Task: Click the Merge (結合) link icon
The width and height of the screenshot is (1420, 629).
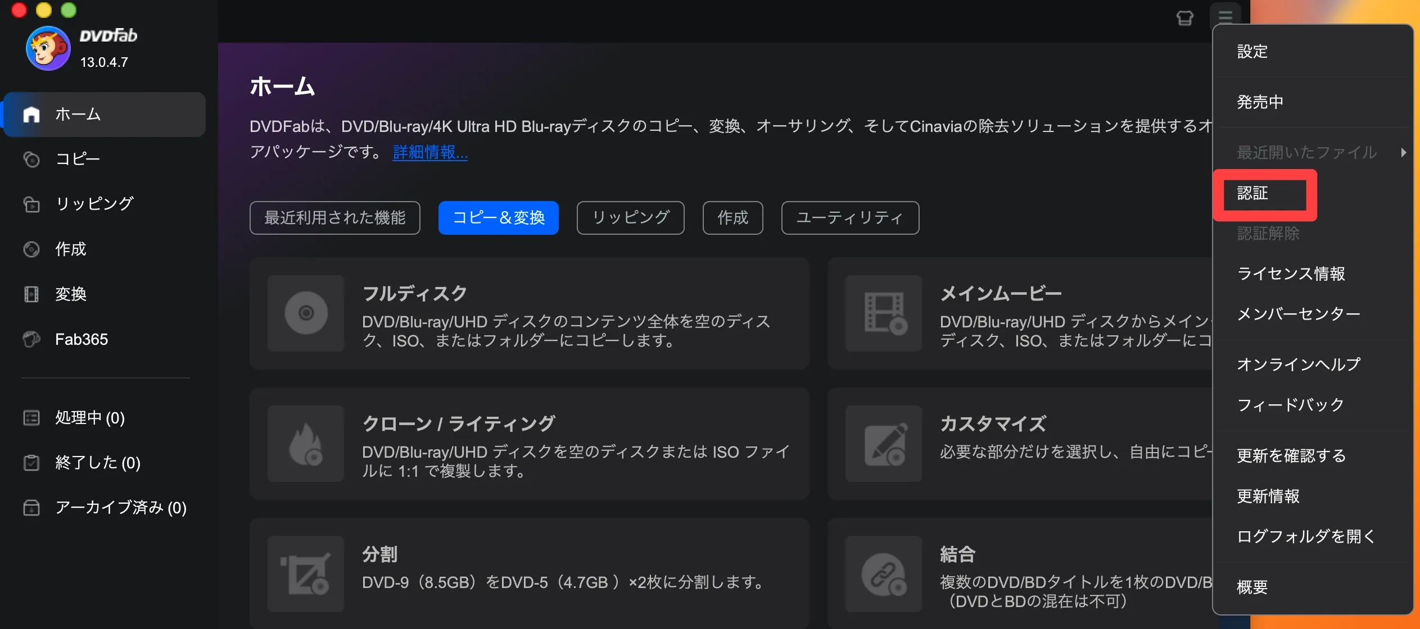Action: pyautogui.click(x=884, y=574)
